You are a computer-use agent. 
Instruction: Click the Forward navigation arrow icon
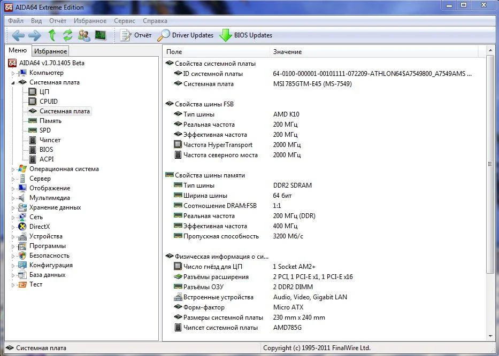tap(34, 35)
